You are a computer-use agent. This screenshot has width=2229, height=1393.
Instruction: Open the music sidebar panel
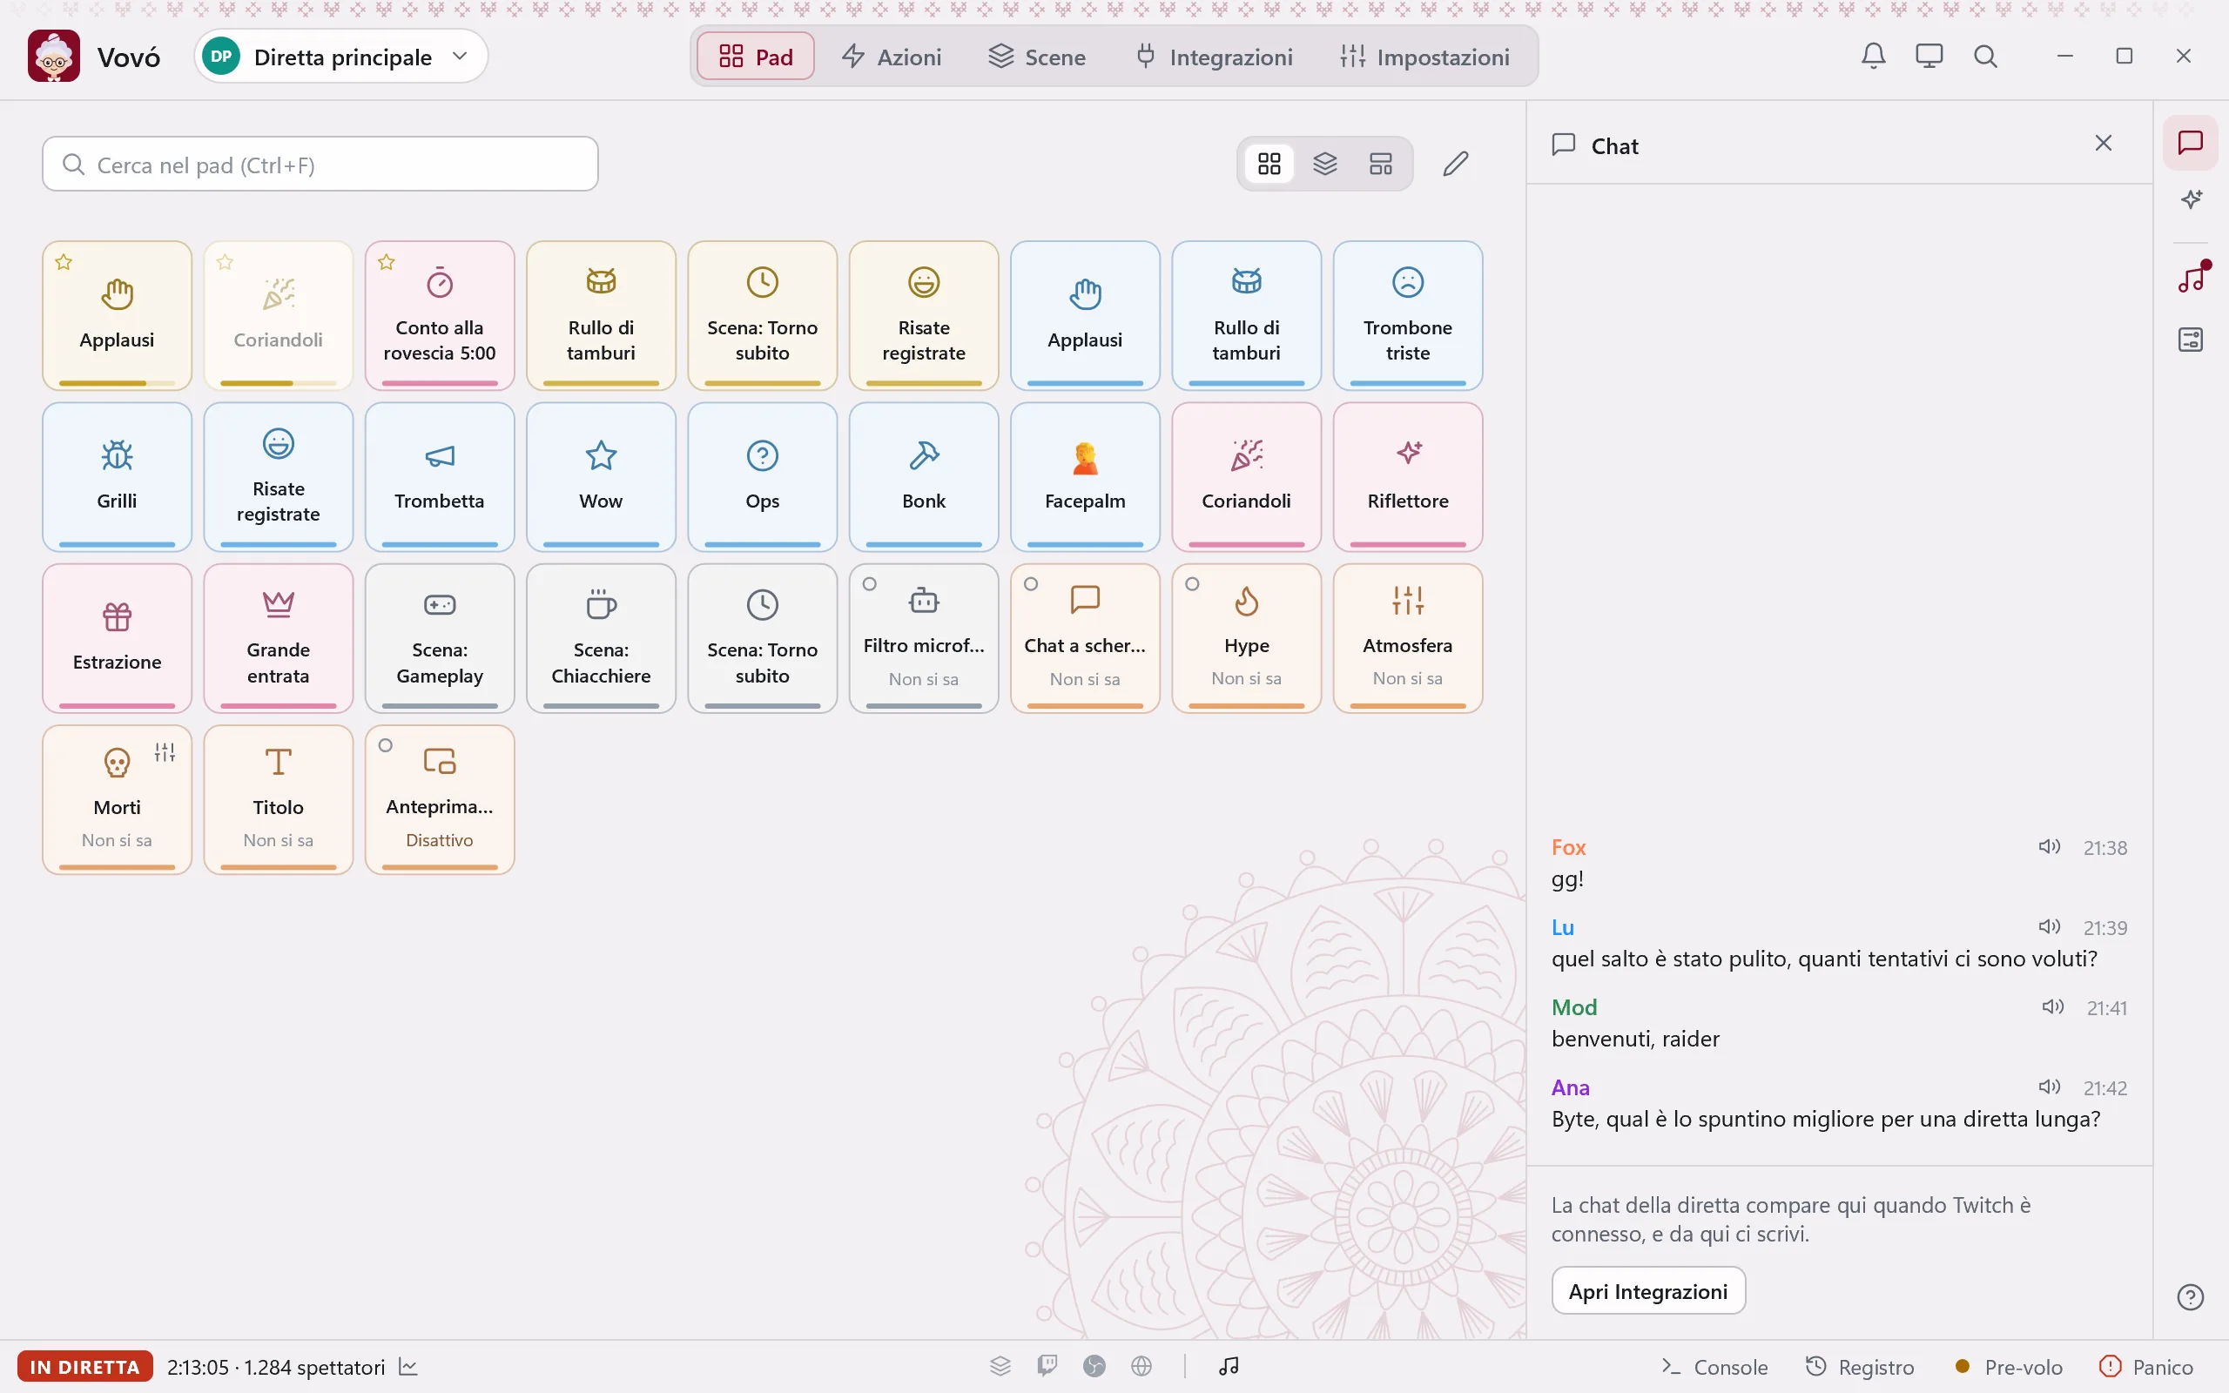pos(2191,279)
